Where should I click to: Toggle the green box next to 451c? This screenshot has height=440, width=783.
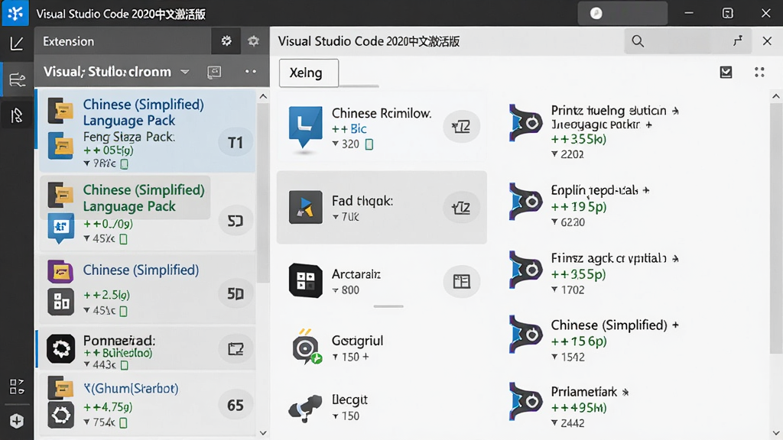pyautogui.click(x=123, y=311)
